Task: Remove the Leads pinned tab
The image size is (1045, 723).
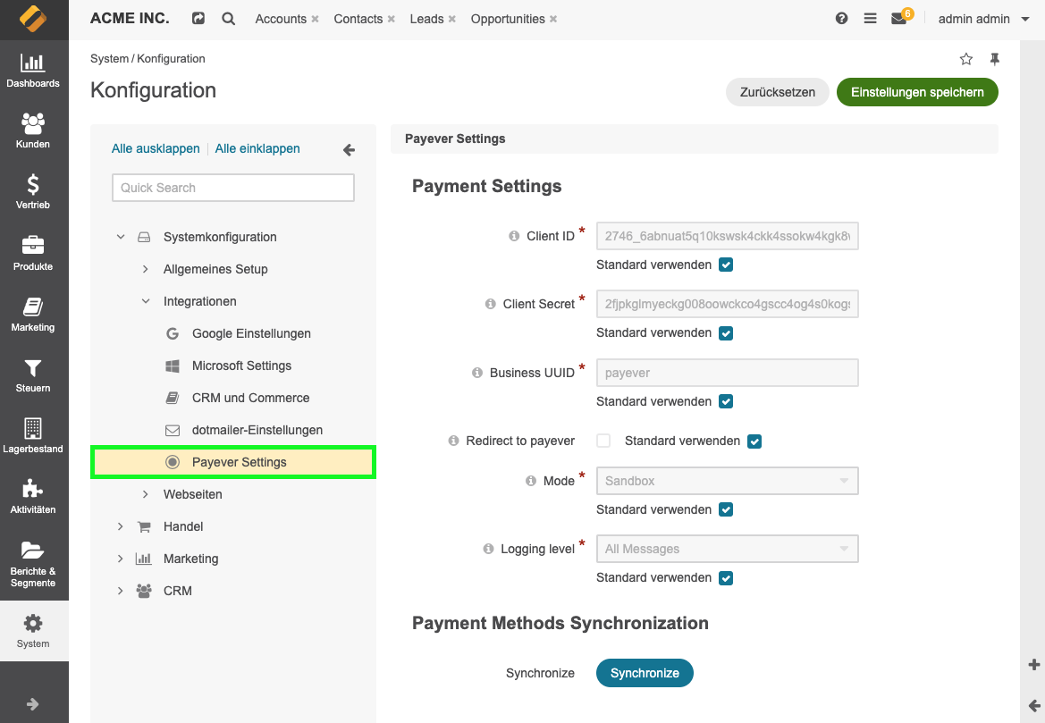Action: pos(451,20)
